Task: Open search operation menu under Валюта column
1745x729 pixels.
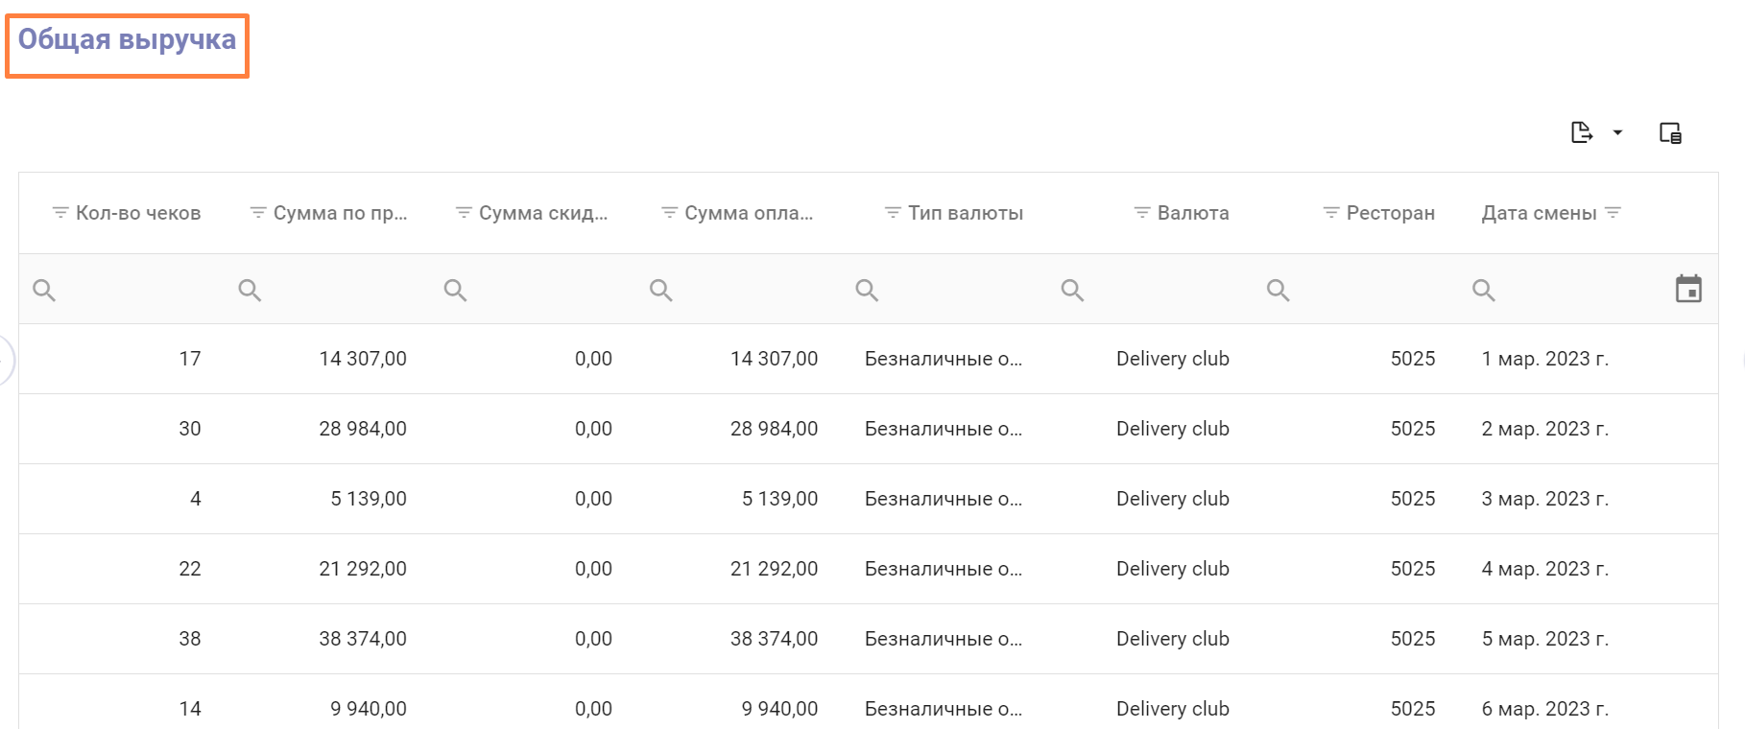Action: coord(1072,290)
